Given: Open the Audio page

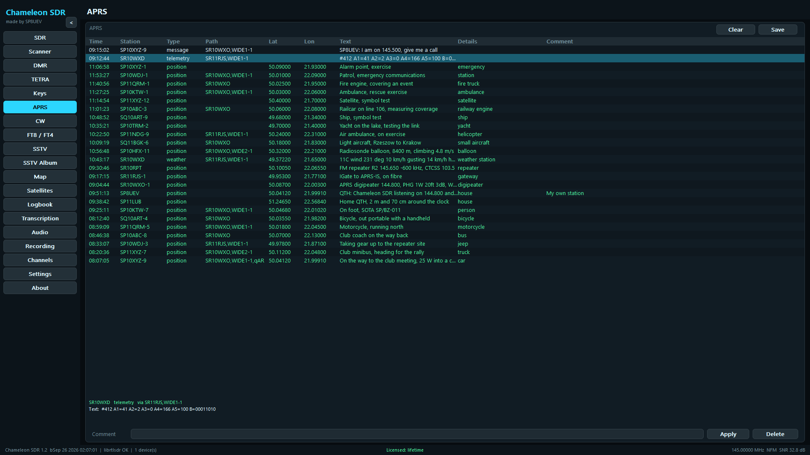Looking at the screenshot, I should [x=40, y=232].
